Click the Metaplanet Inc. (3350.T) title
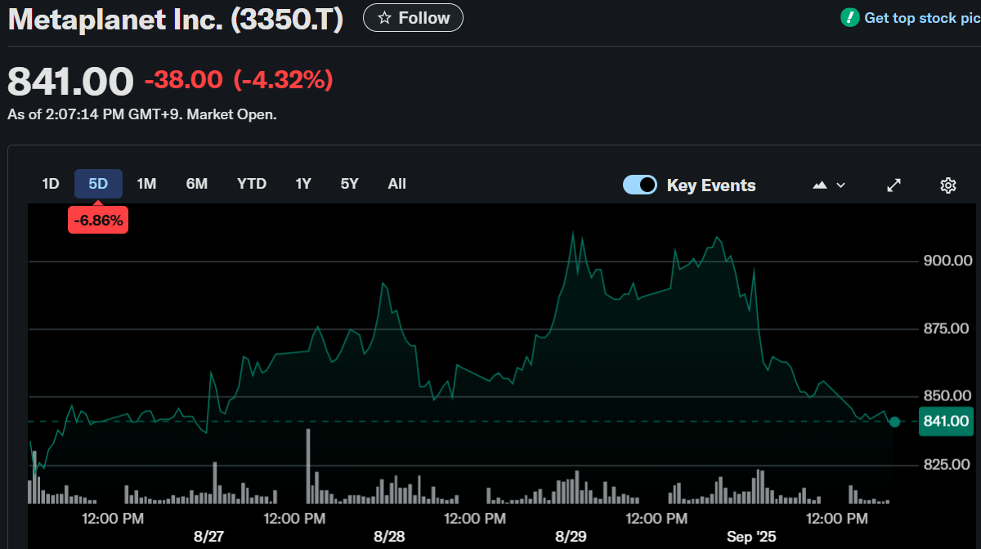This screenshot has width=981, height=549. [x=176, y=20]
